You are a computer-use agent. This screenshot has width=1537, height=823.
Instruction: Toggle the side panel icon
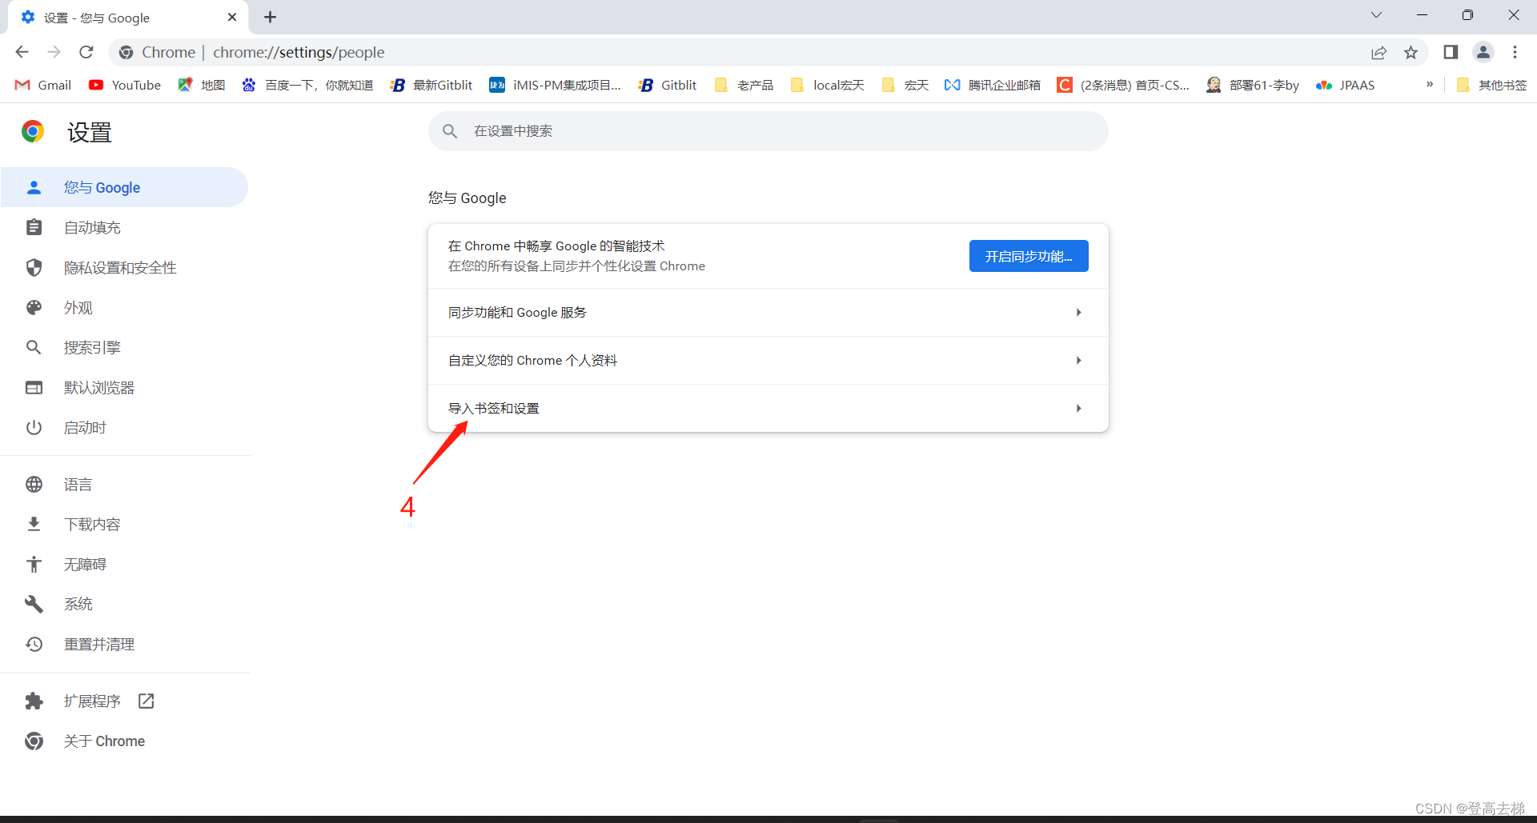[1451, 52]
